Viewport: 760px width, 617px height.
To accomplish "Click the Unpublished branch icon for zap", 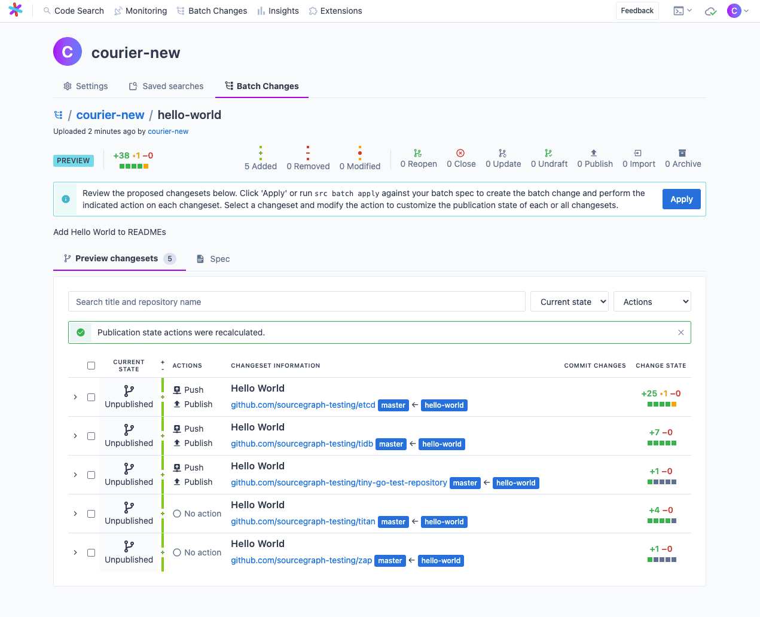I will [129, 546].
